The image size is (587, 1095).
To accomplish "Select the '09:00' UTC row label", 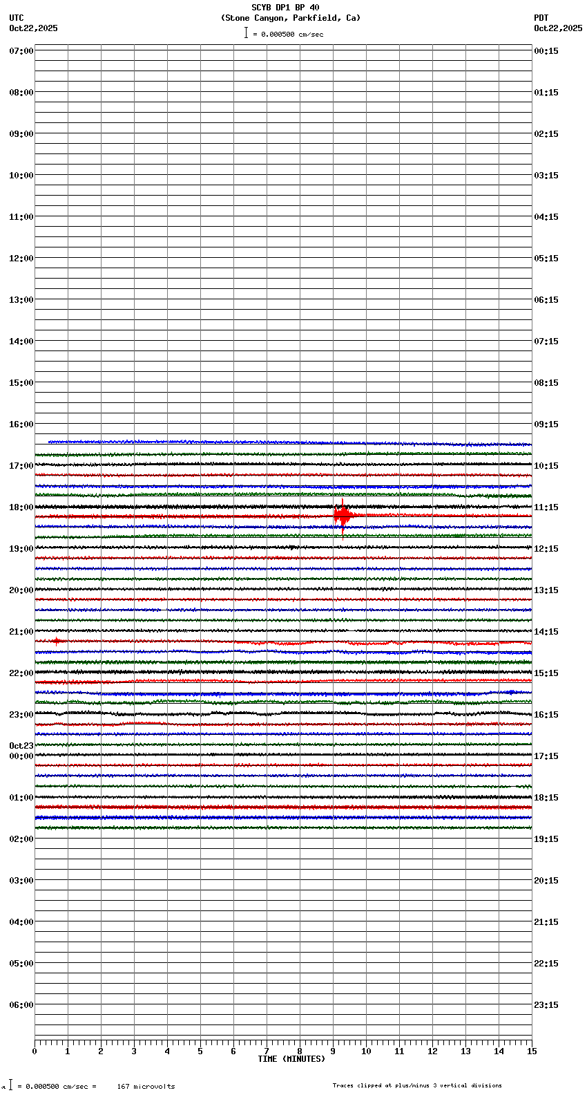I will pos(21,134).
